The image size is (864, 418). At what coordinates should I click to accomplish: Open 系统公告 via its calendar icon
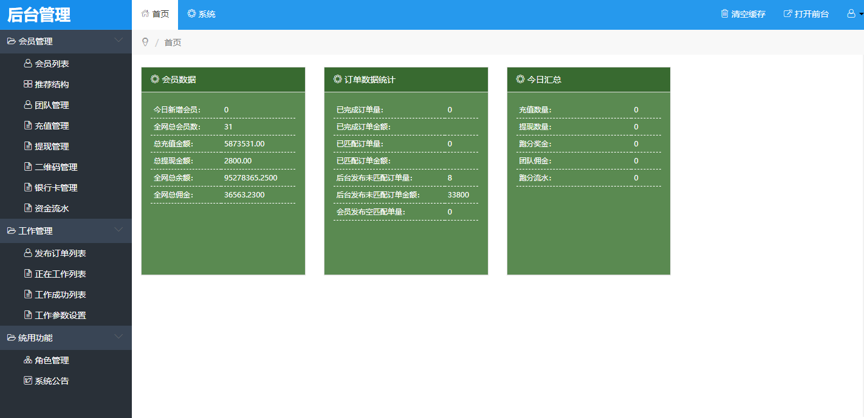tap(27, 380)
